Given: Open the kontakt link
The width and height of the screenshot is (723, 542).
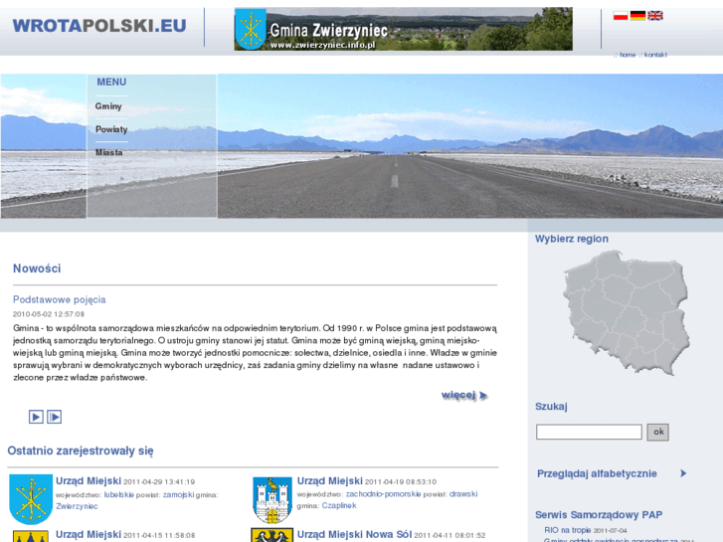Looking at the screenshot, I should pyautogui.click(x=655, y=55).
